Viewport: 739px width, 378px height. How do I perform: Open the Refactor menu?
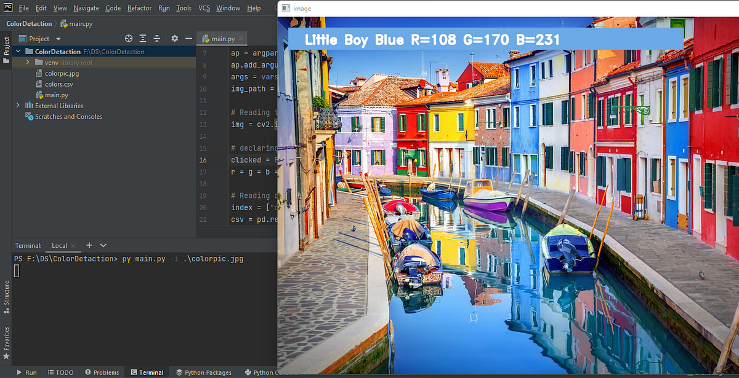[139, 8]
